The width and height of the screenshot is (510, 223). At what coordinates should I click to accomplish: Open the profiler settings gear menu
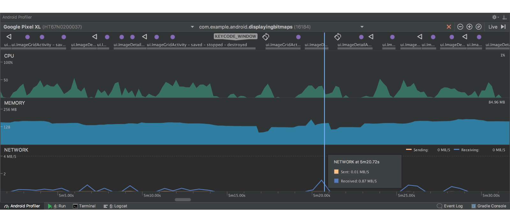pos(495,17)
